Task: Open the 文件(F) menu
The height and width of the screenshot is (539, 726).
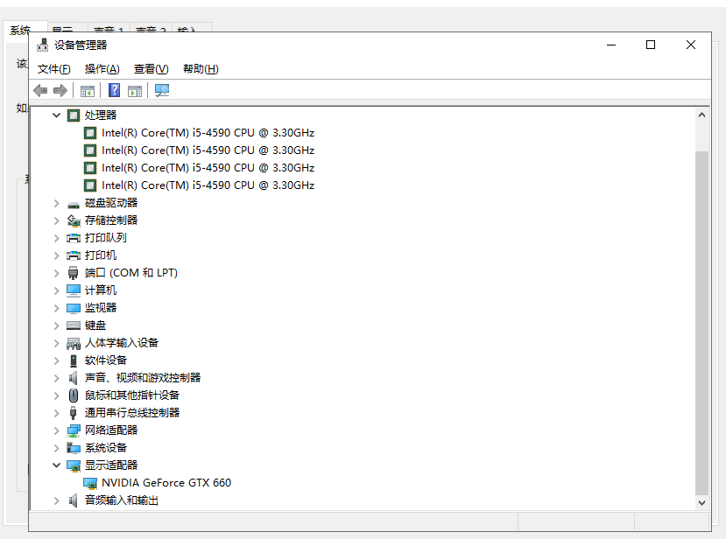Action: tap(54, 69)
